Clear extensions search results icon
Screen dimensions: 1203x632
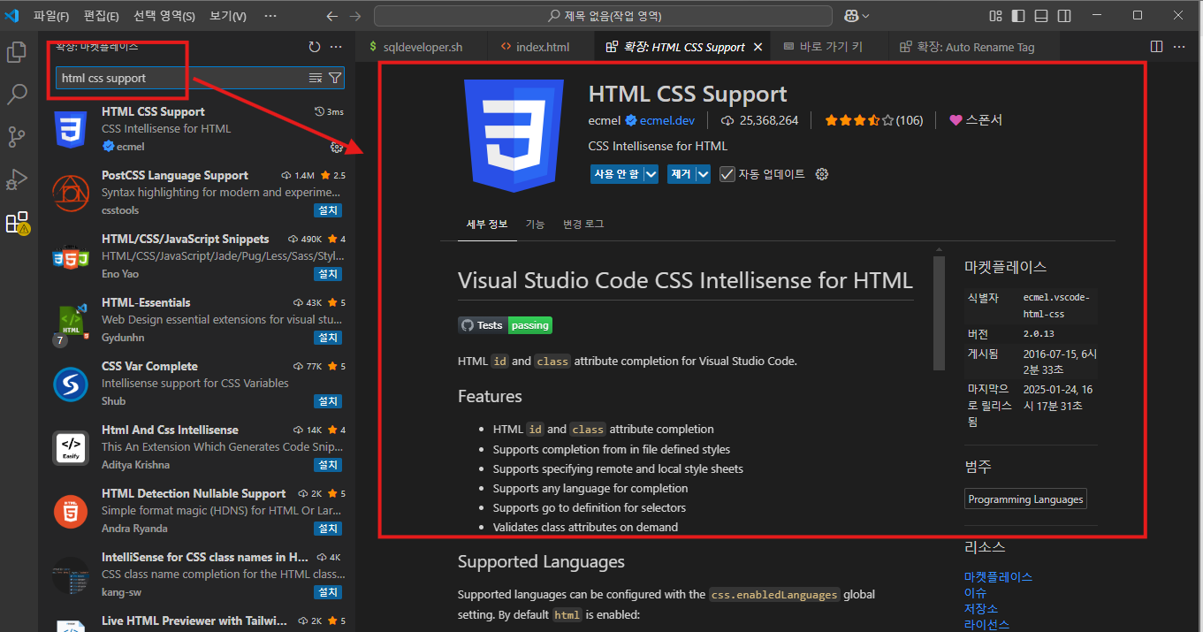[316, 79]
